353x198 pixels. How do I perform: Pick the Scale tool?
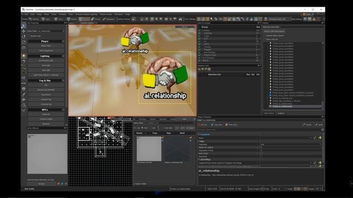pyautogui.click(x=24, y=42)
